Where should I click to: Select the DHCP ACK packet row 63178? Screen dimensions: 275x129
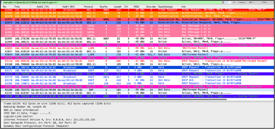[91, 81]
